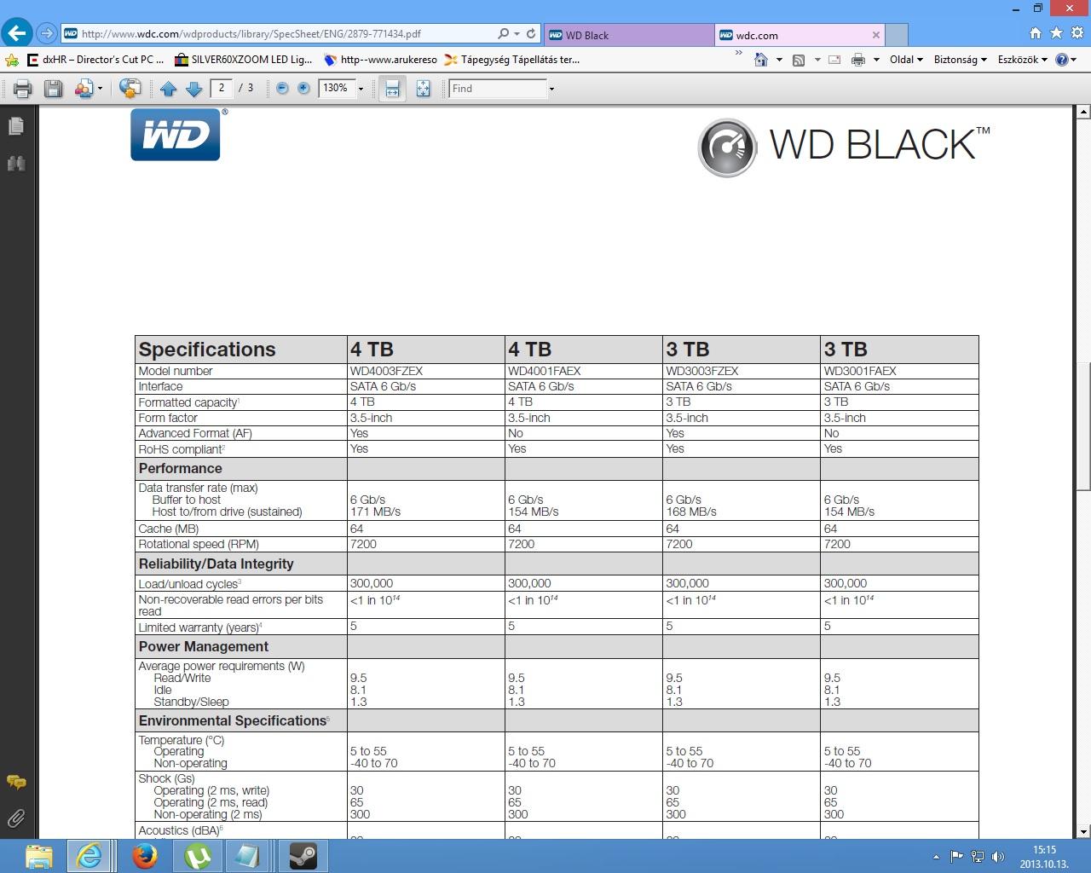Go back with the browser back arrow
1091x873 pixels.
(17, 33)
